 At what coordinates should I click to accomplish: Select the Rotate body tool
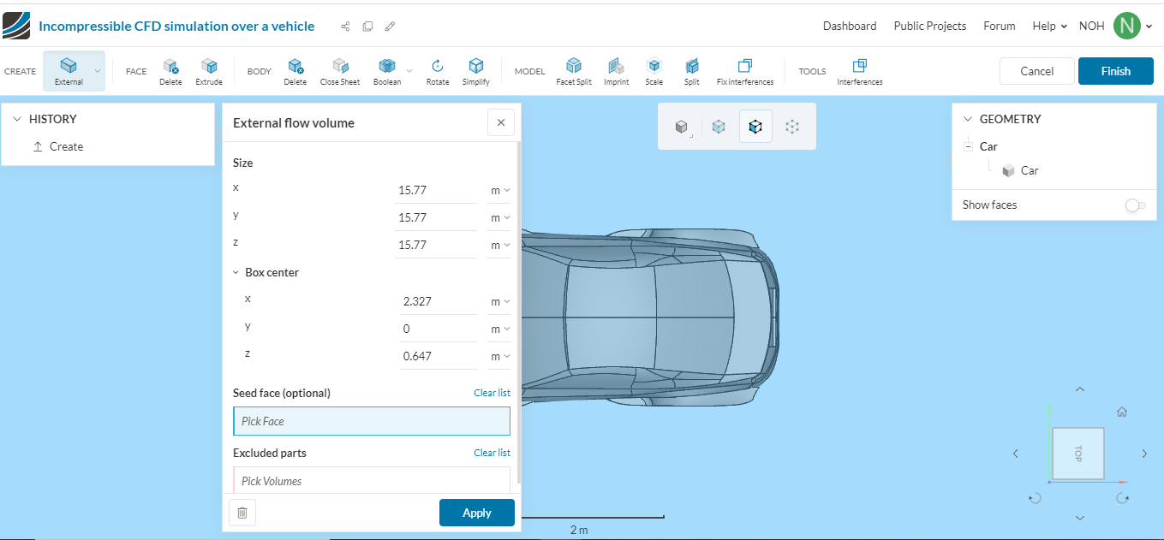tap(437, 70)
